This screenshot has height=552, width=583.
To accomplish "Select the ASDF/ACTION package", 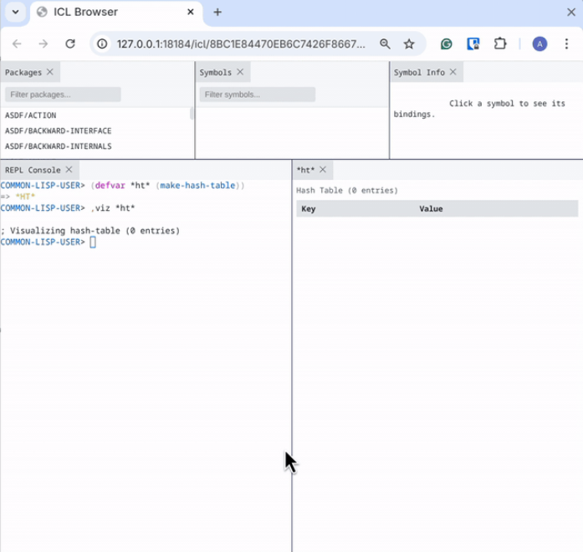I will tap(31, 115).
